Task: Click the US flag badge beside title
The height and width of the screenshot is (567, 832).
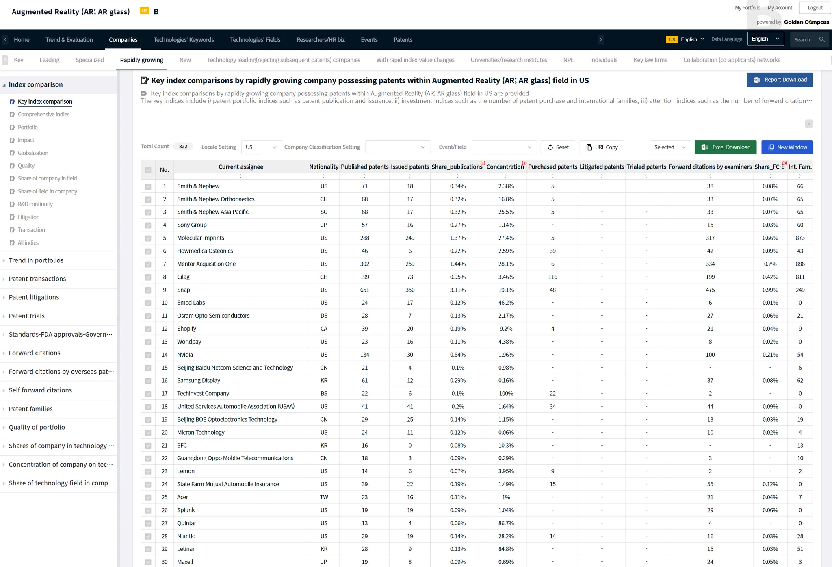Action: pyautogui.click(x=144, y=11)
